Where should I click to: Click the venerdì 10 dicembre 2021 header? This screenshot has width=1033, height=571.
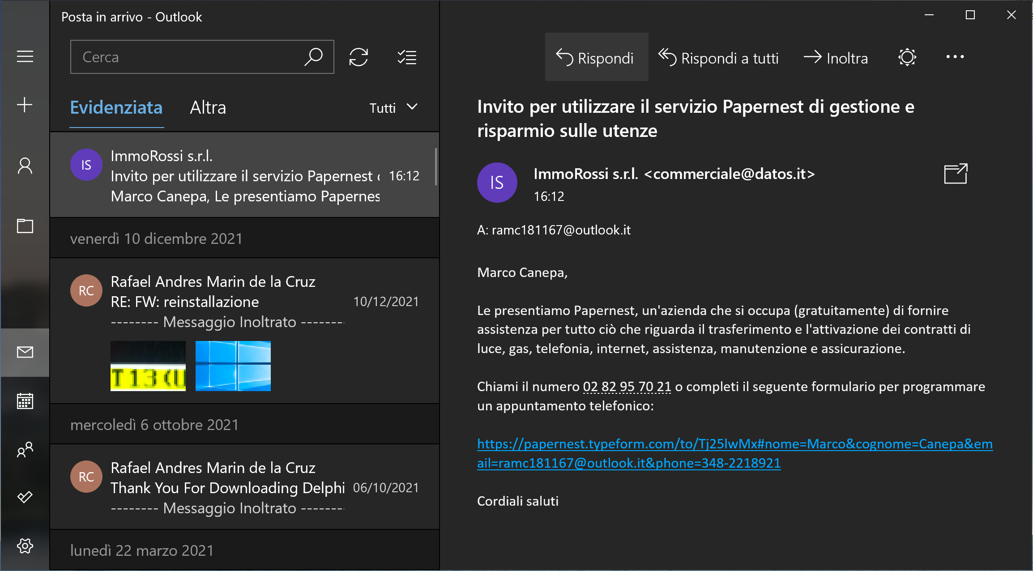point(244,238)
